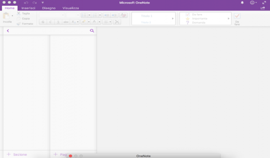
Task: Toggle italic C formatting button
Action: click(50, 22)
